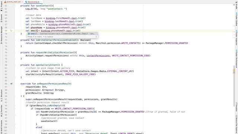Image resolution: width=238 pixels, height=134 pixels.
Task: Click the onRequestPermissionsResult function name on line 86
Action: pos(54,84)
